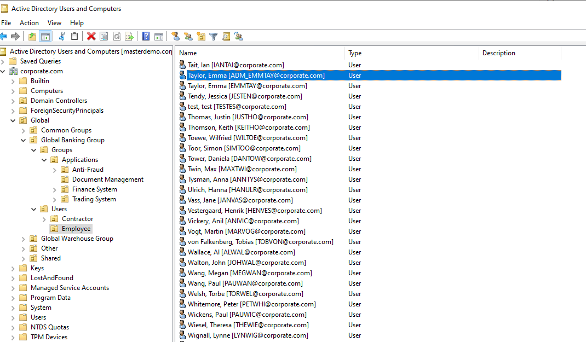Select user Whitemore, Peter in the list
The width and height of the screenshot is (586, 342).
point(251,304)
